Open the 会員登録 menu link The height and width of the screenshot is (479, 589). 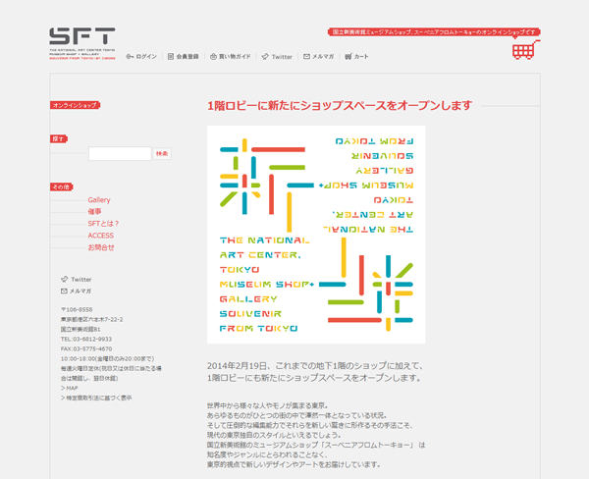coord(187,56)
